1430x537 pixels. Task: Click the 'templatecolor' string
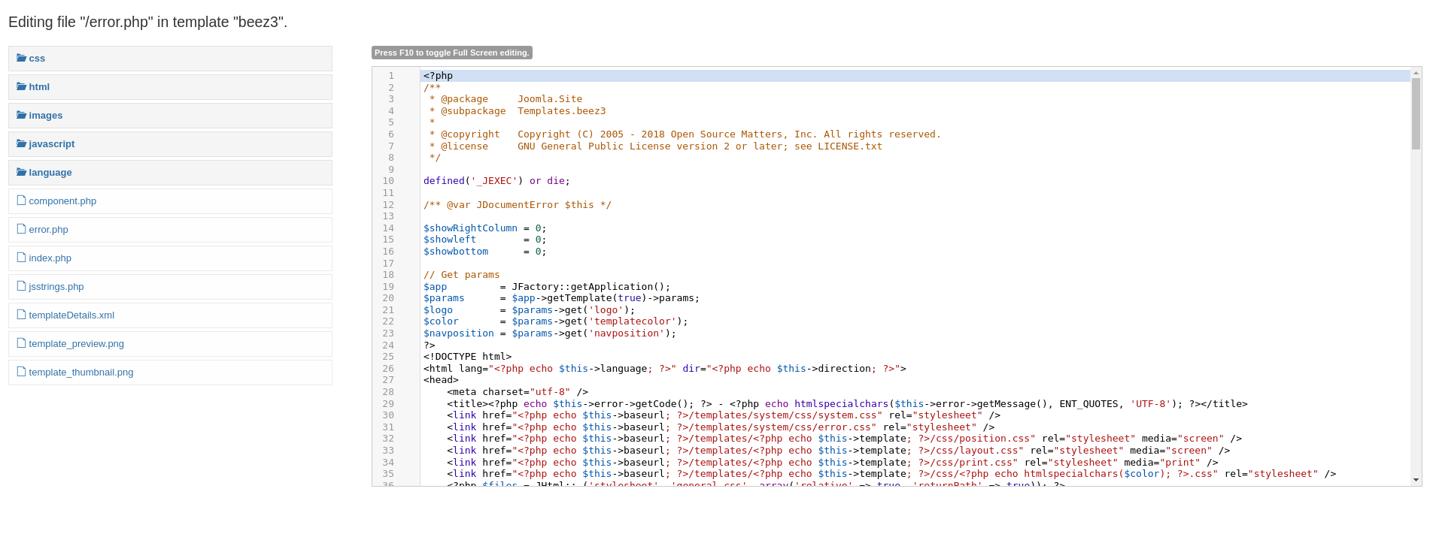633,321
